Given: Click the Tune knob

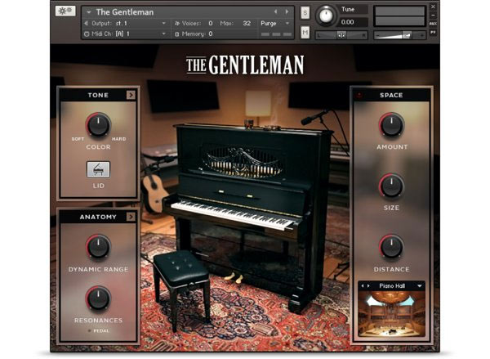Looking at the screenshot, I should point(326,16).
